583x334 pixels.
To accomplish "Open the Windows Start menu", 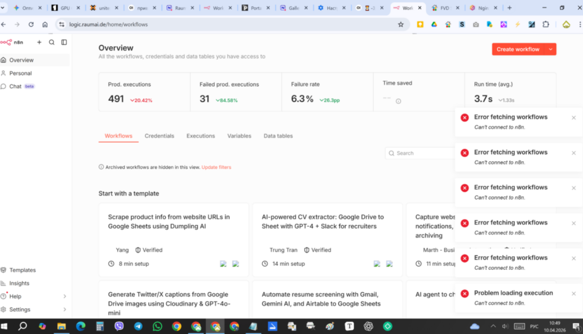I will pyautogui.click(x=4, y=326).
